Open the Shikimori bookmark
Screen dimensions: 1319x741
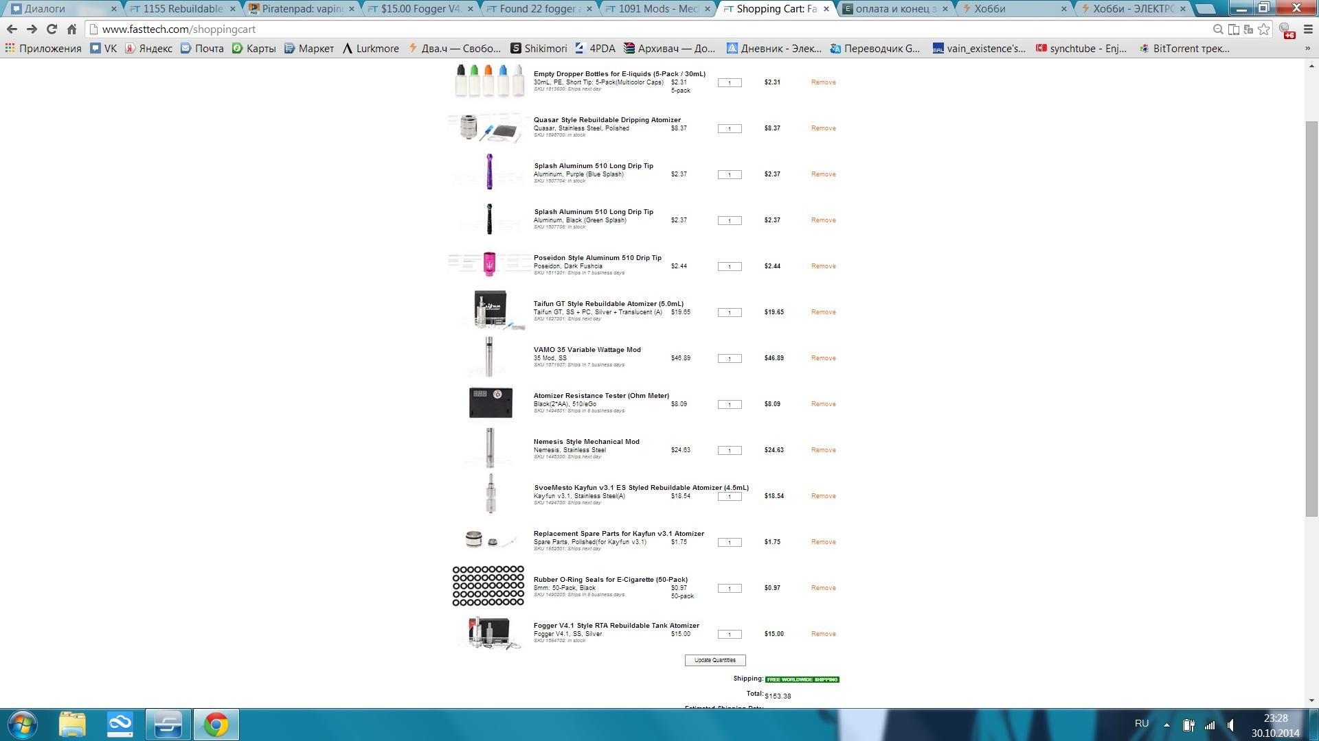pyautogui.click(x=539, y=49)
